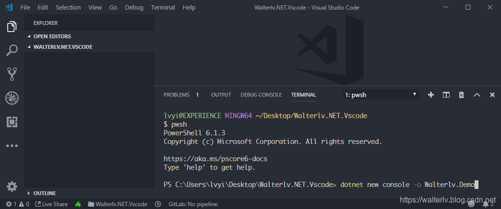This screenshot has width=501, height=209.
Task: Maximize panel with the up chevron
Action: pos(477,95)
